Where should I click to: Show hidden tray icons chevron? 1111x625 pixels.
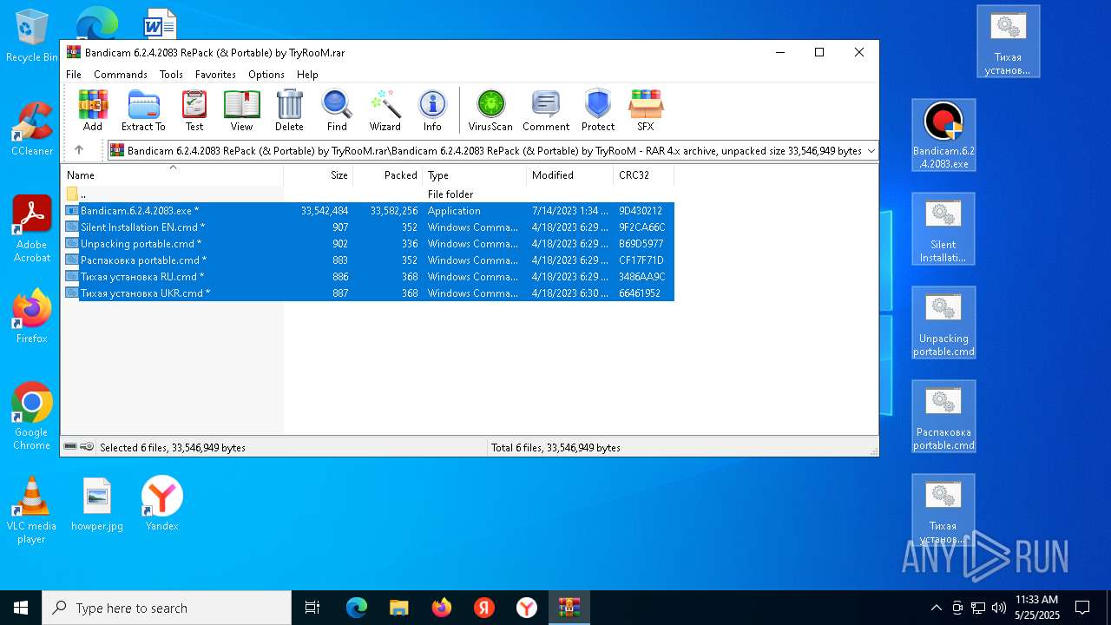936,608
